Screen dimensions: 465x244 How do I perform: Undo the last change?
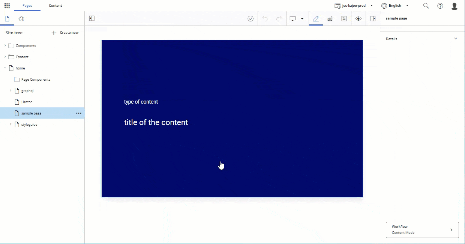[x=265, y=18]
